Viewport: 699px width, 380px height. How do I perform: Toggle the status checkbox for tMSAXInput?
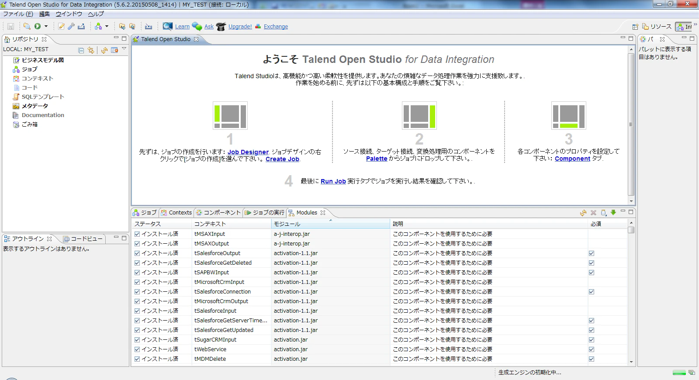(x=137, y=234)
